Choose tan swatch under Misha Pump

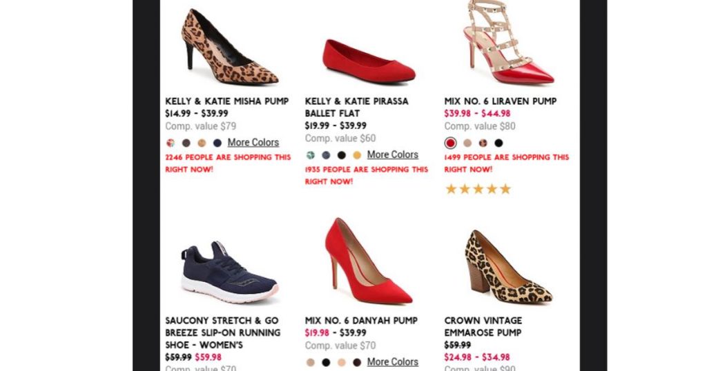(x=202, y=143)
